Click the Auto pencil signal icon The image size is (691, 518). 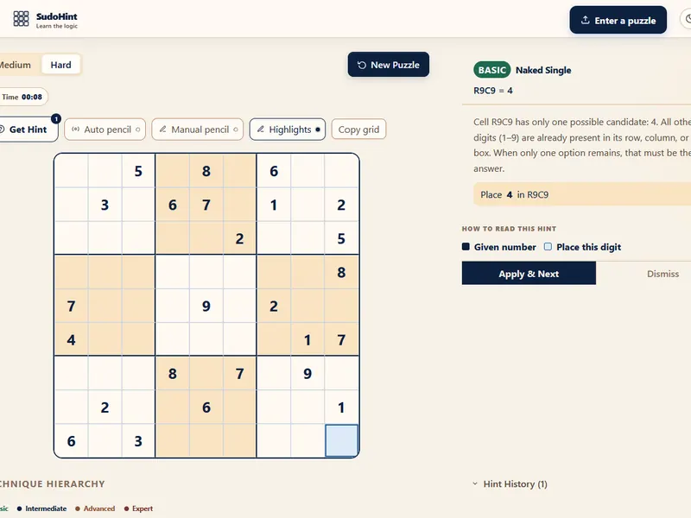76,129
